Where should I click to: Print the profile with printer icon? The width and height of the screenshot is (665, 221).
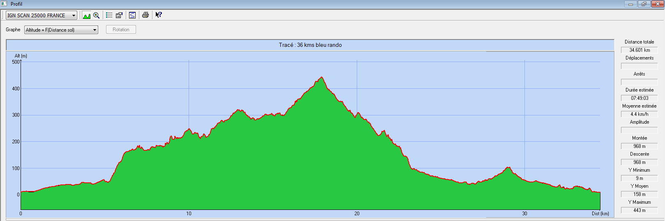tap(145, 15)
